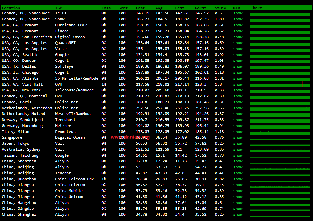Select last value '14.61' for Taichung

pyautogui.click(x=142, y=155)
